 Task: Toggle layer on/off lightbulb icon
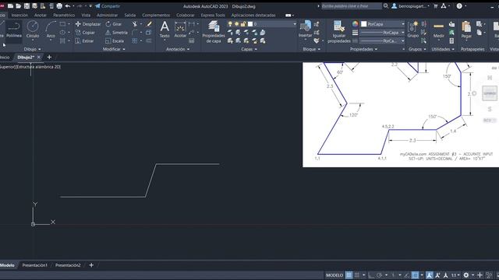tap(230, 24)
